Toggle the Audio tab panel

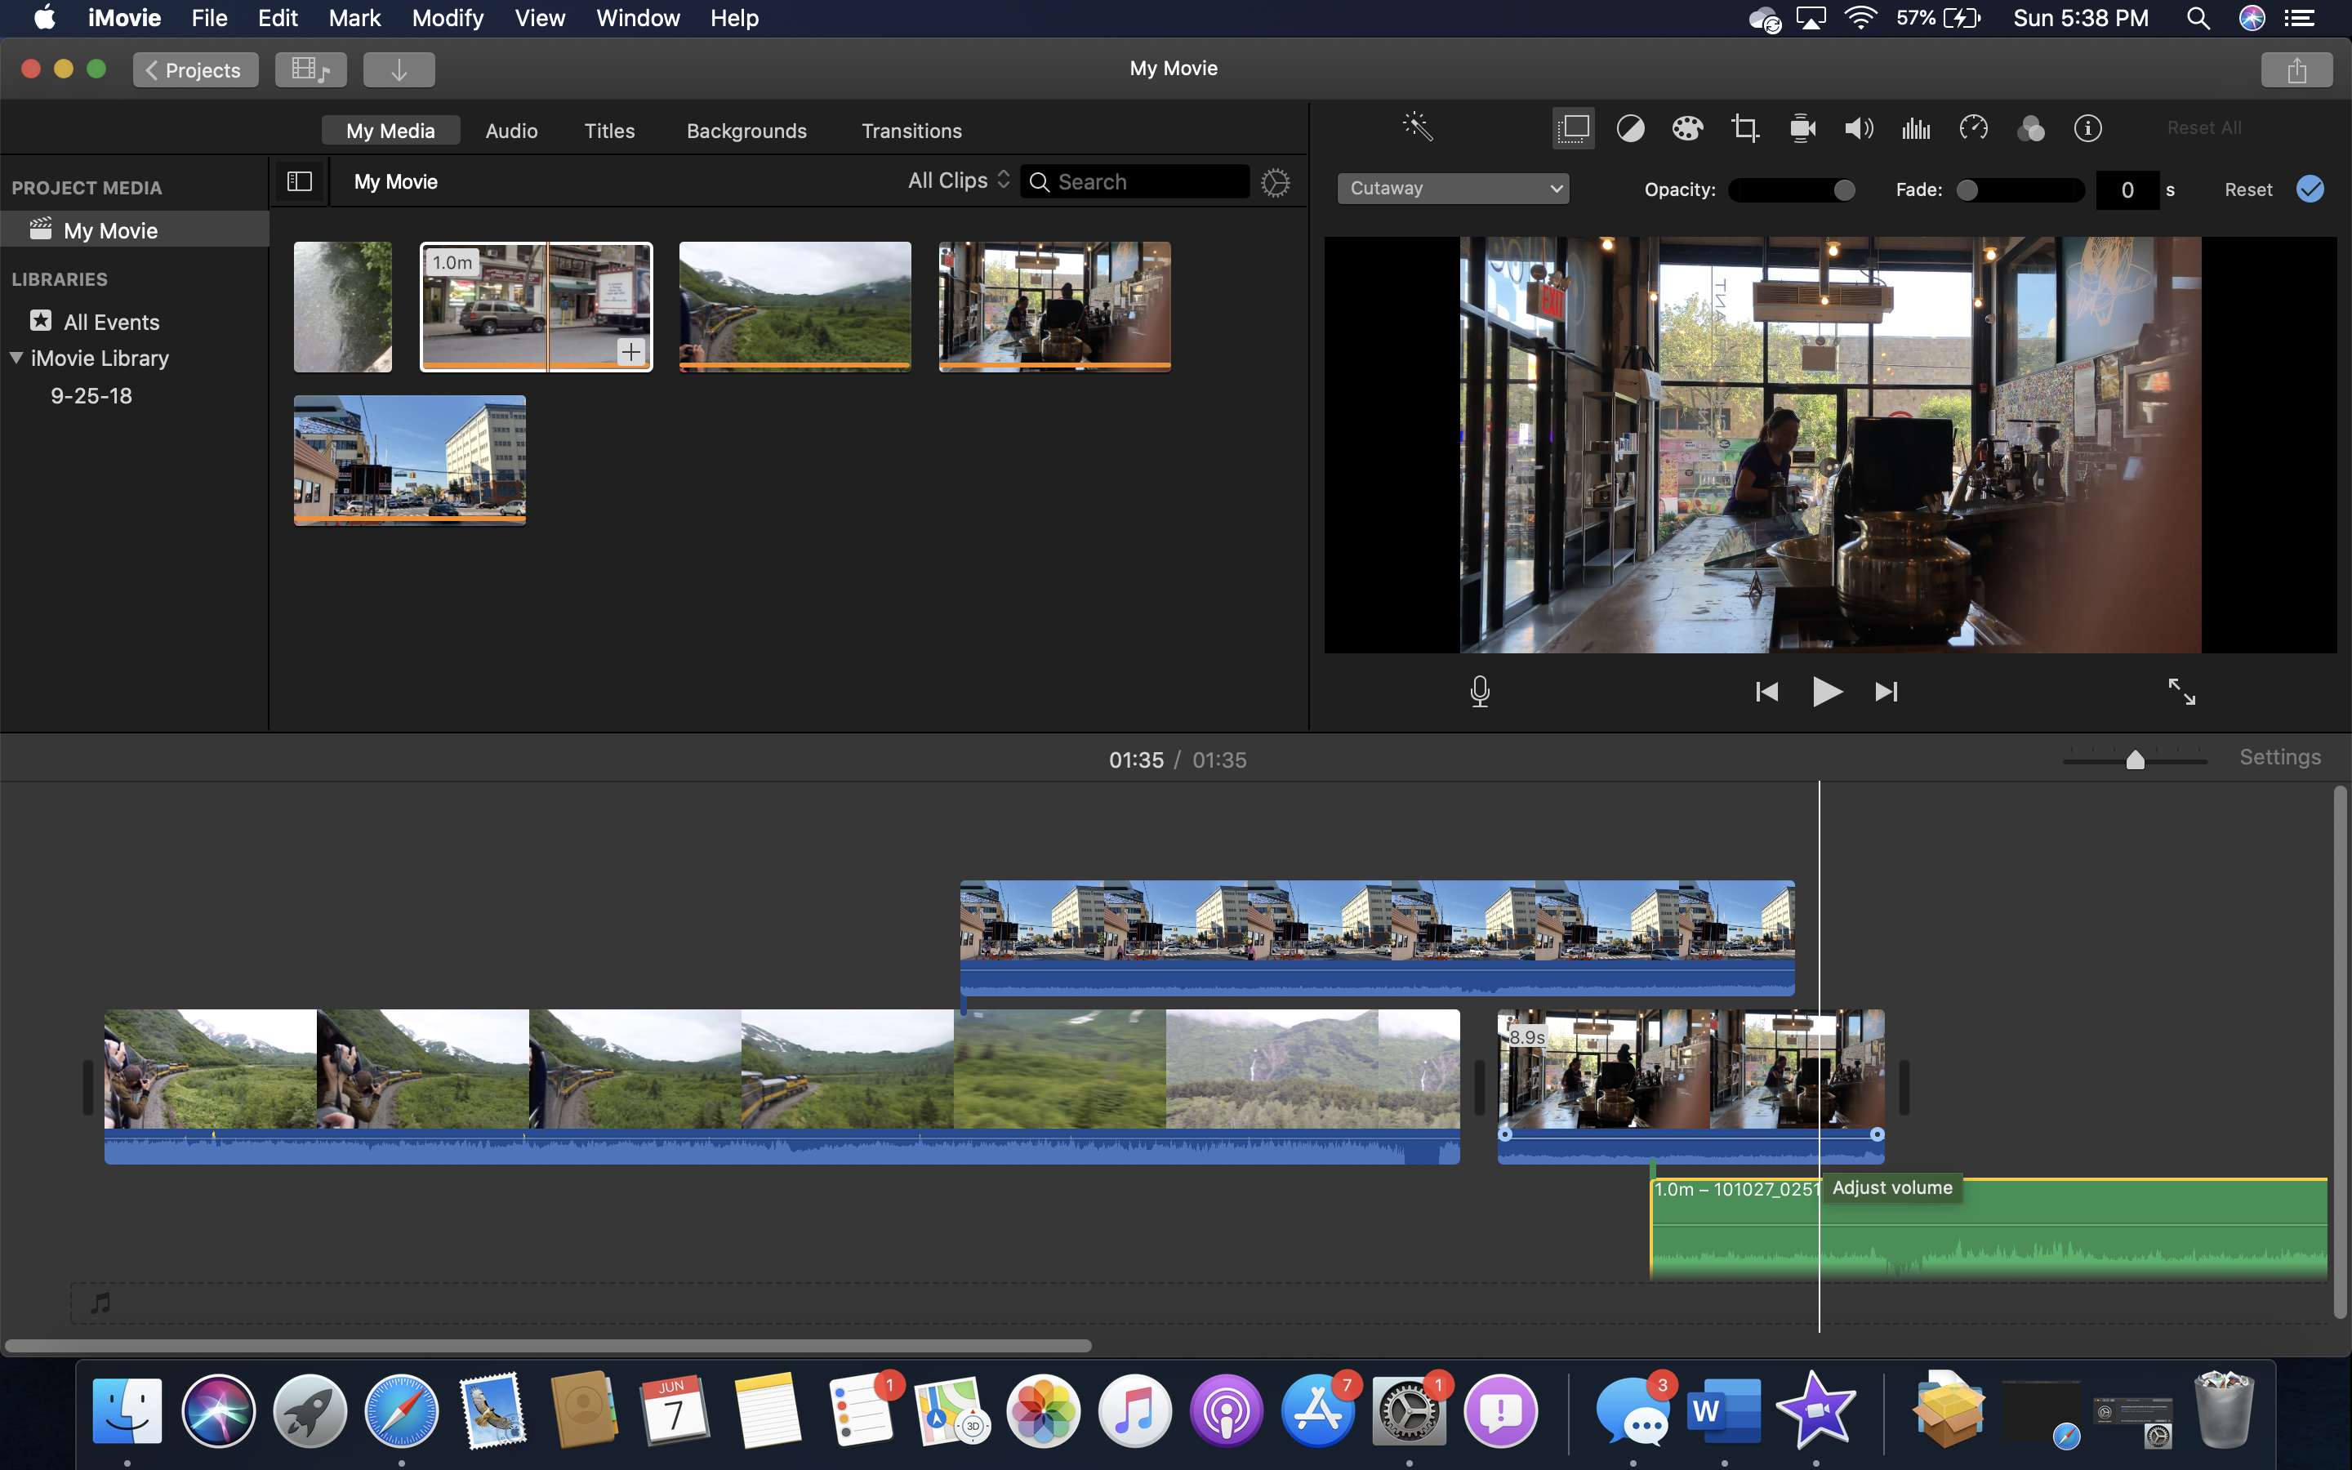[x=511, y=131]
